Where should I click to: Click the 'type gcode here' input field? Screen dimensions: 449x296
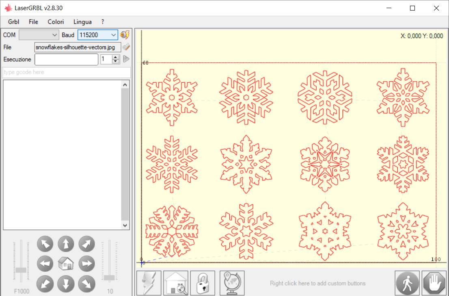[x=67, y=72]
